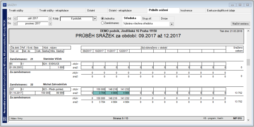
Task: Select the Průběh srážení tab
Action: point(163,10)
